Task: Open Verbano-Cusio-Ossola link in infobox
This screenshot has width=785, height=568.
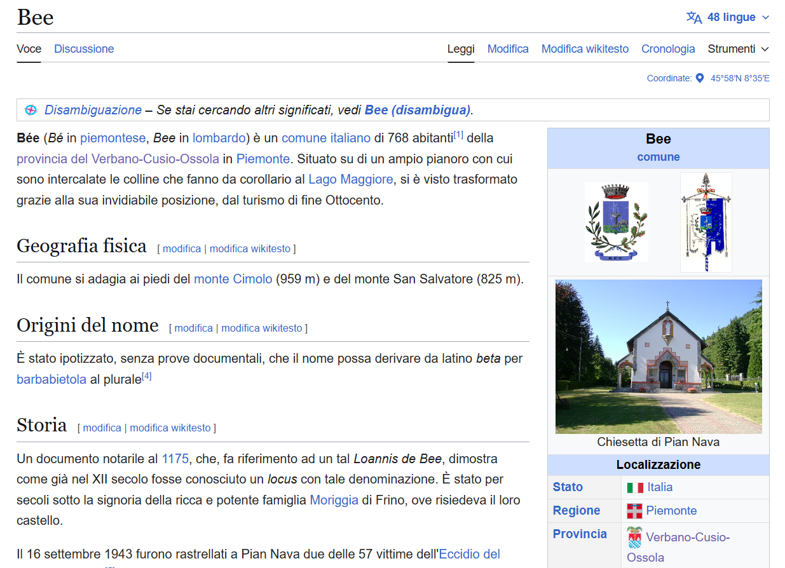Action: coord(678,547)
